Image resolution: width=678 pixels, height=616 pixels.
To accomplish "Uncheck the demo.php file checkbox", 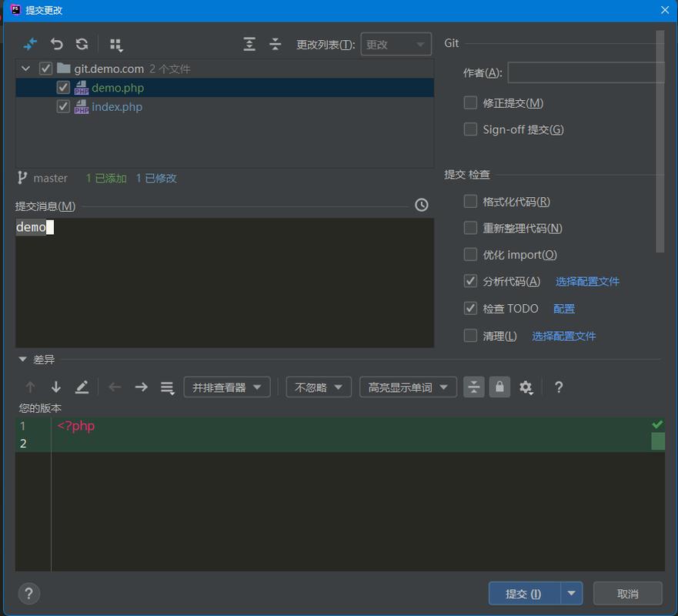I will (x=63, y=88).
